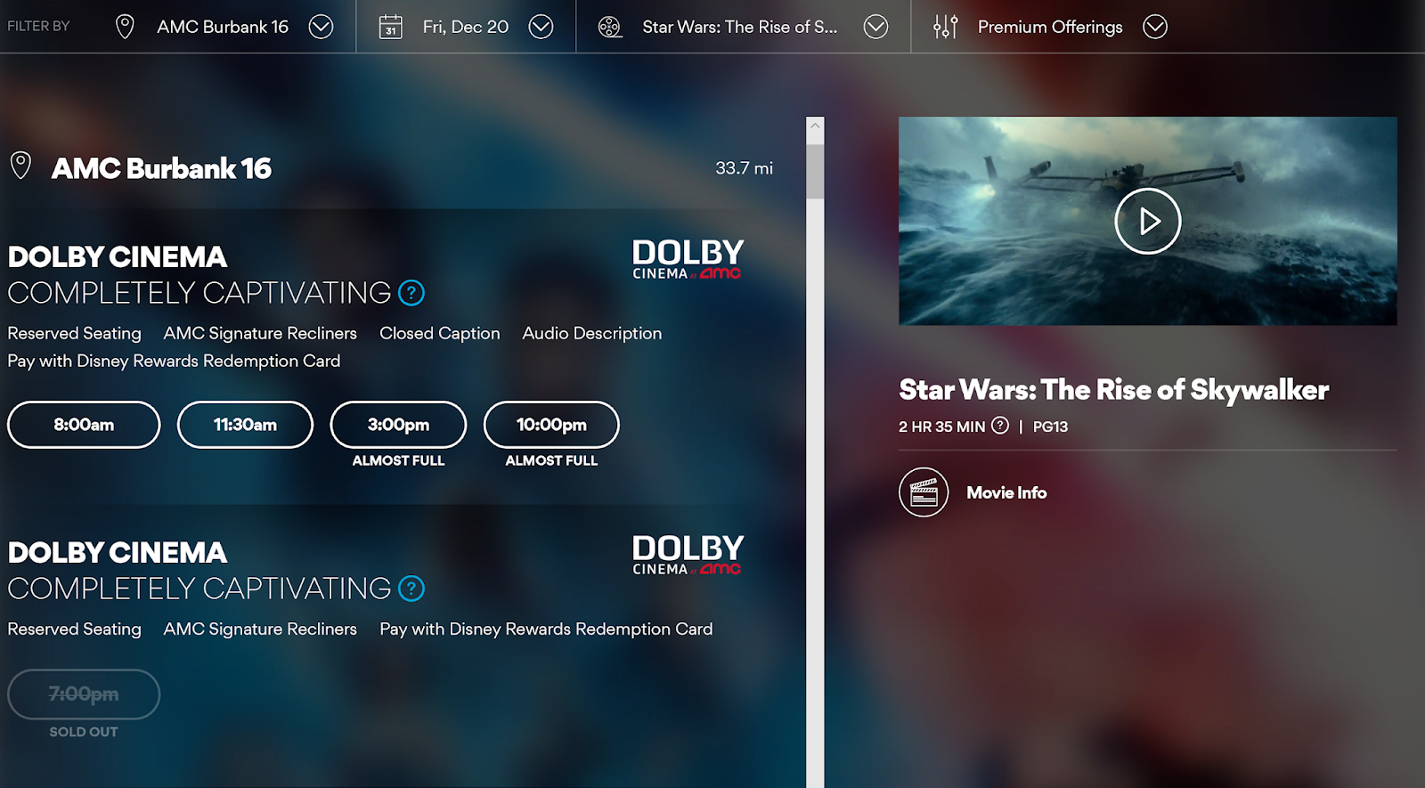1425x788 pixels.
Task: Click the second Dolby Cinema at AMC logo
Action: point(688,555)
